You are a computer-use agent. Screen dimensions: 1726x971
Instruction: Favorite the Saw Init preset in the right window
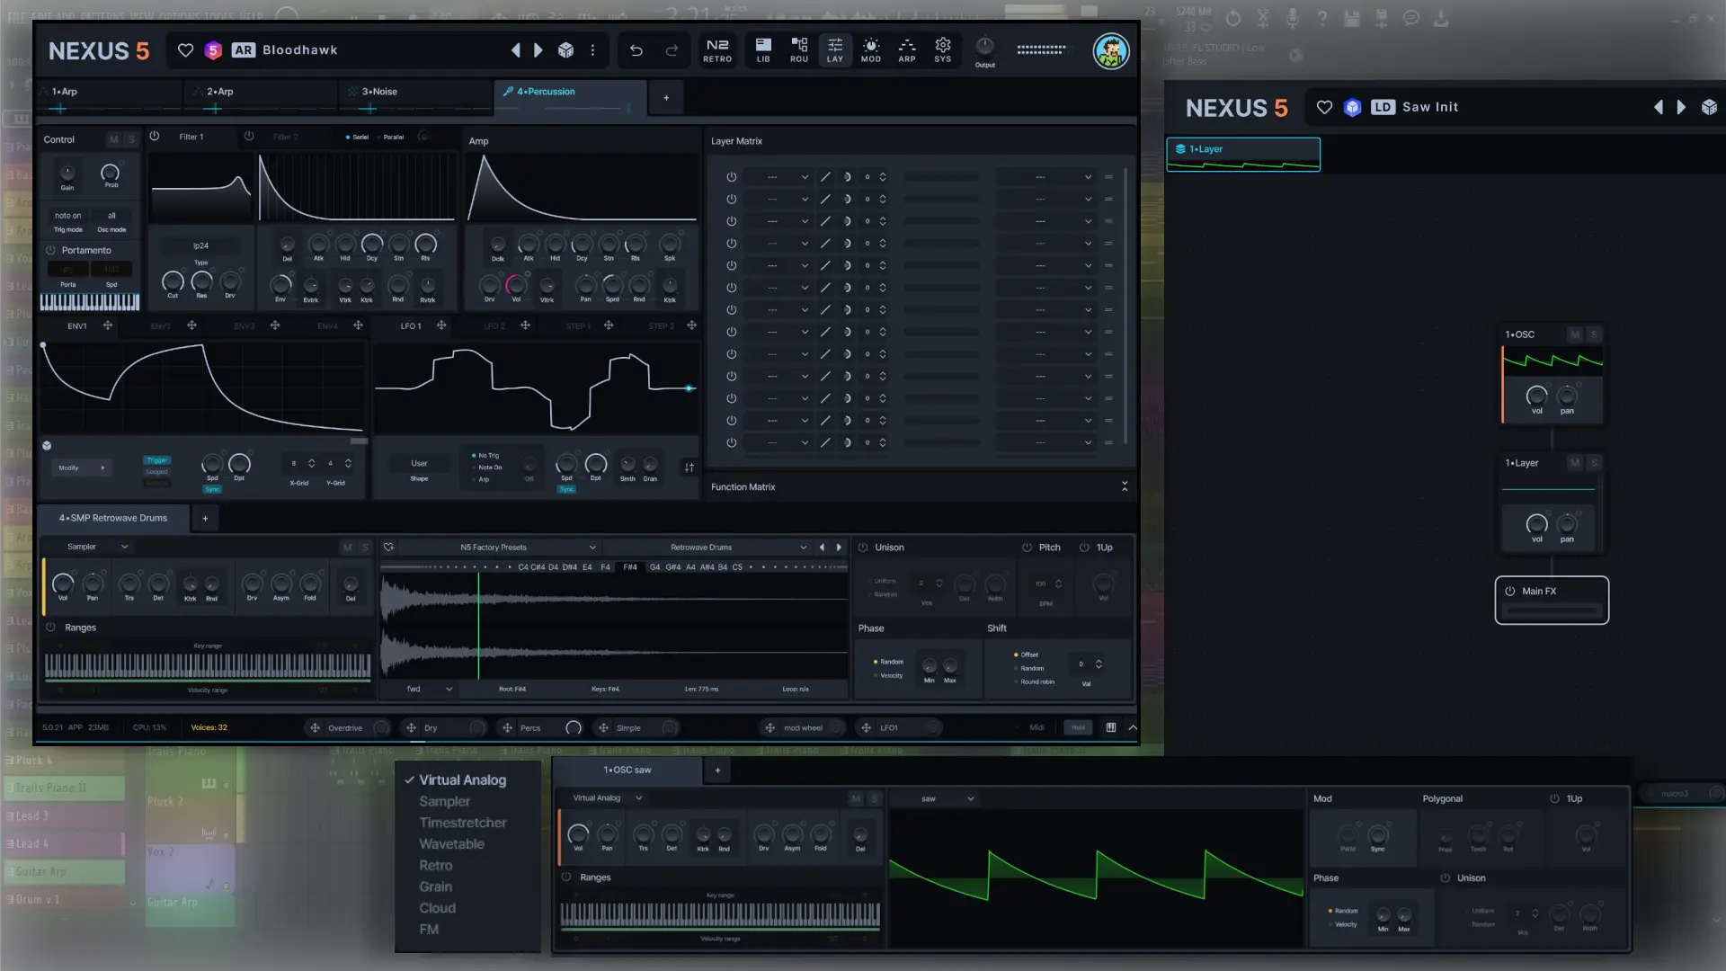(x=1324, y=107)
